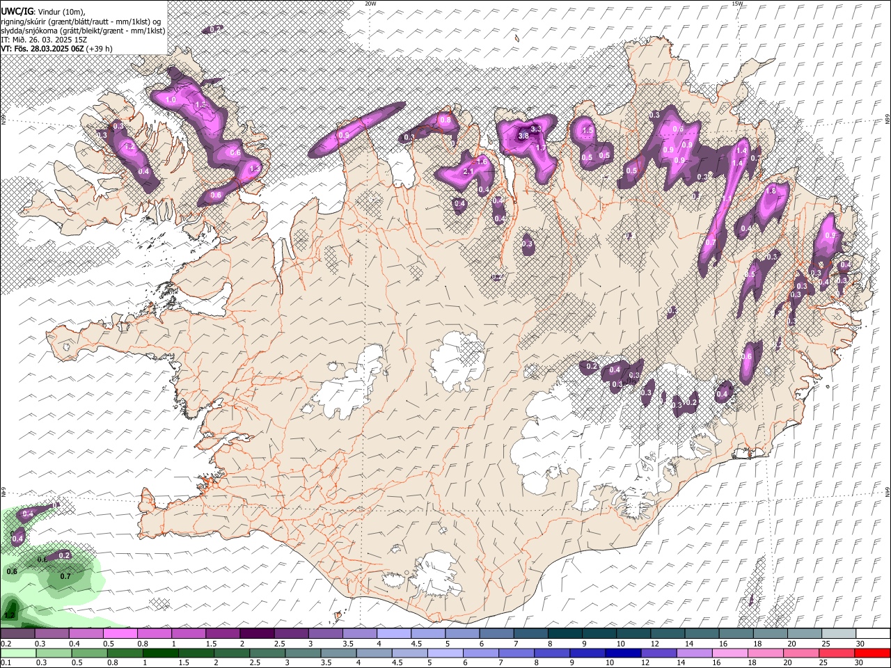Screen dimensions: 891x668
Task: Click the '64N' latitude label on the right edge
Action: coord(888,491)
